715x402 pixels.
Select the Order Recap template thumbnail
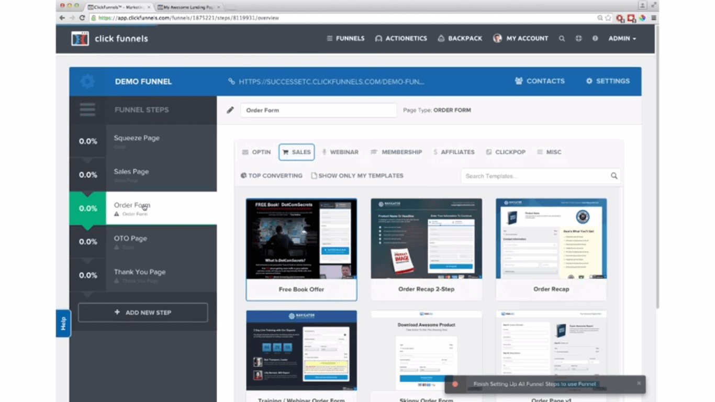click(551, 239)
